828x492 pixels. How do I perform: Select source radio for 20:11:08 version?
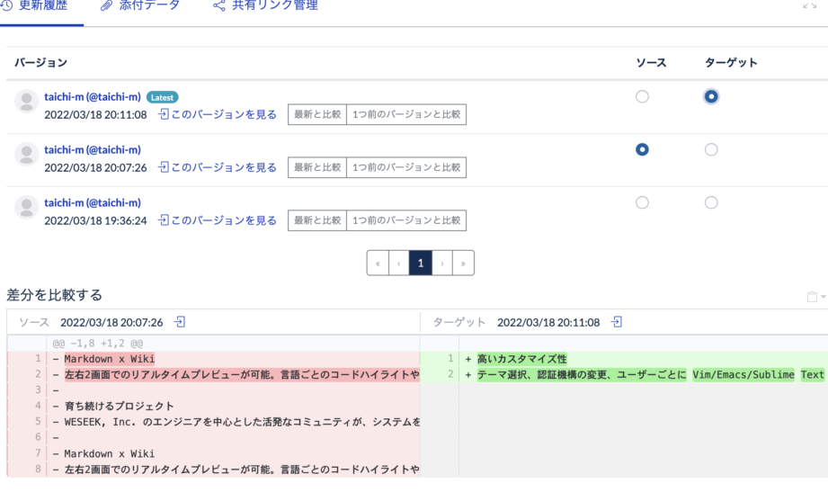click(x=642, y=97)
